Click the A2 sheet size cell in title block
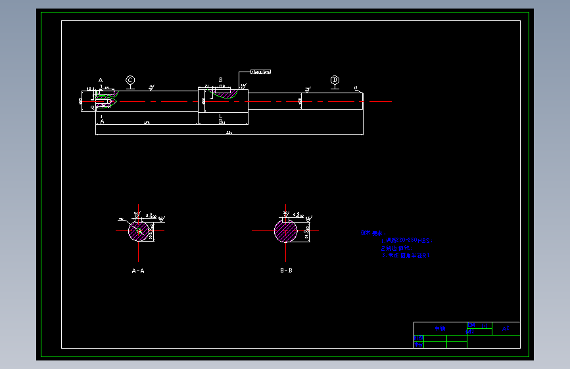This screenshot has width=570, height=369. (506, 328)
